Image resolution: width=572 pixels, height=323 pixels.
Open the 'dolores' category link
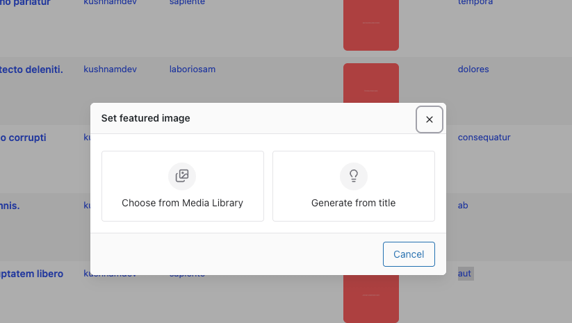473,69
